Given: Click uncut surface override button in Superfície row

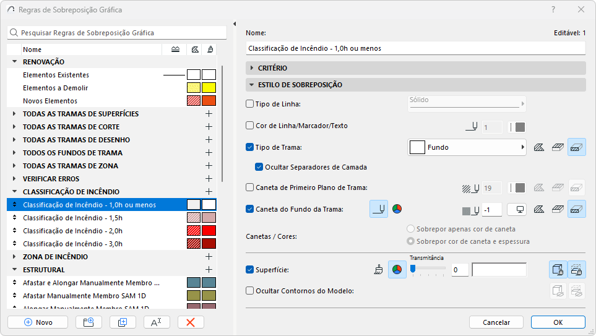Looking at the screenshot, I should 558,270.
